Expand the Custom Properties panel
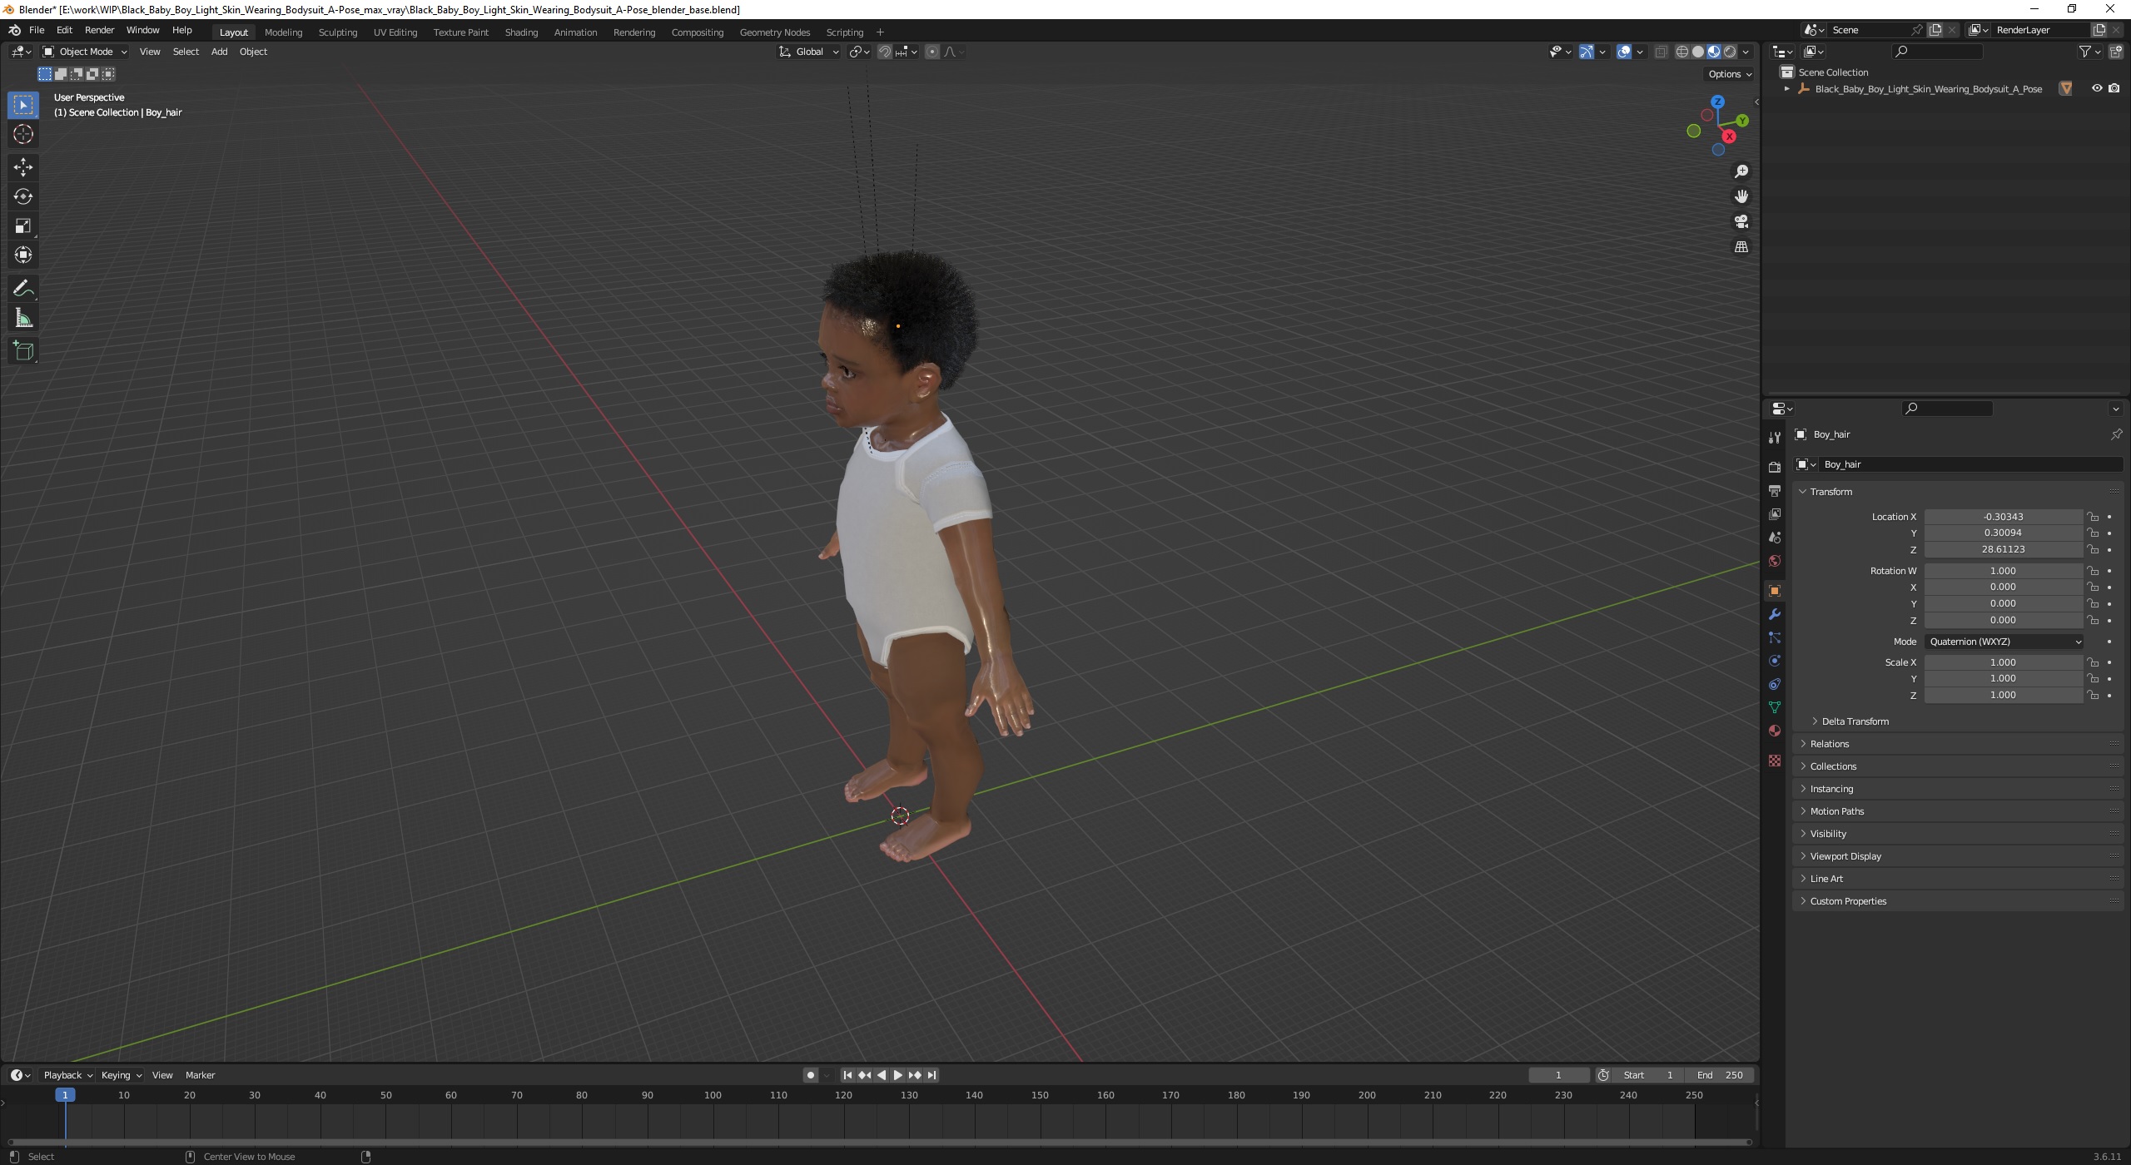 [1956, 901]
